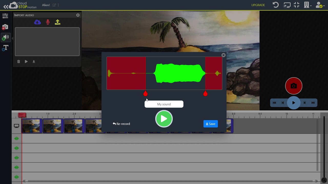Viewport: 328px width, 184px height.
Task: Exit fullscreen with the collapse arrows icon
Action: click(x=296, y=5)
